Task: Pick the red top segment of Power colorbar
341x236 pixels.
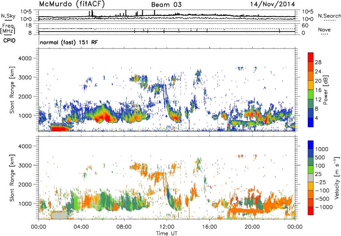Action: 311,57
